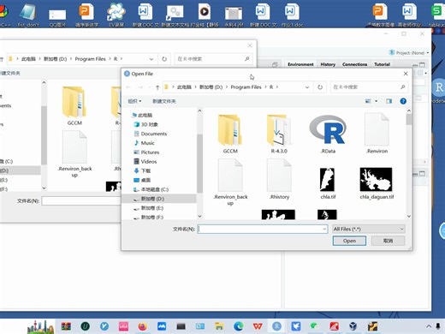Expand the address bar dropdown in Open File
This screenshot has width=445, height=334.
coord(307,87)
